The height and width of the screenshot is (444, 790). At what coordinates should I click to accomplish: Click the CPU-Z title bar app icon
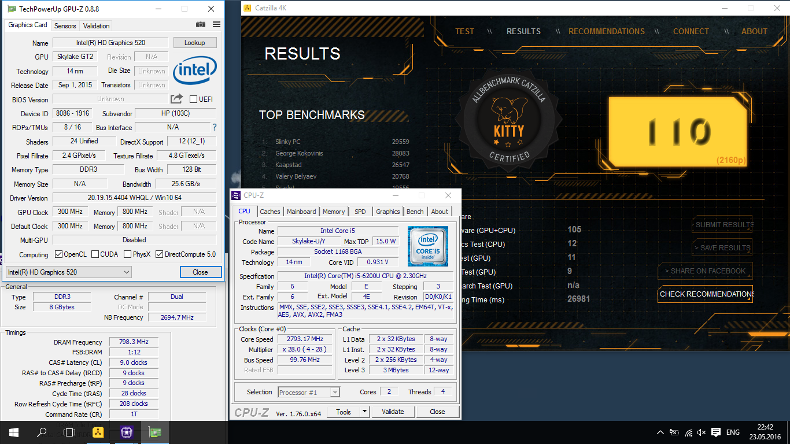pos(237,195)
